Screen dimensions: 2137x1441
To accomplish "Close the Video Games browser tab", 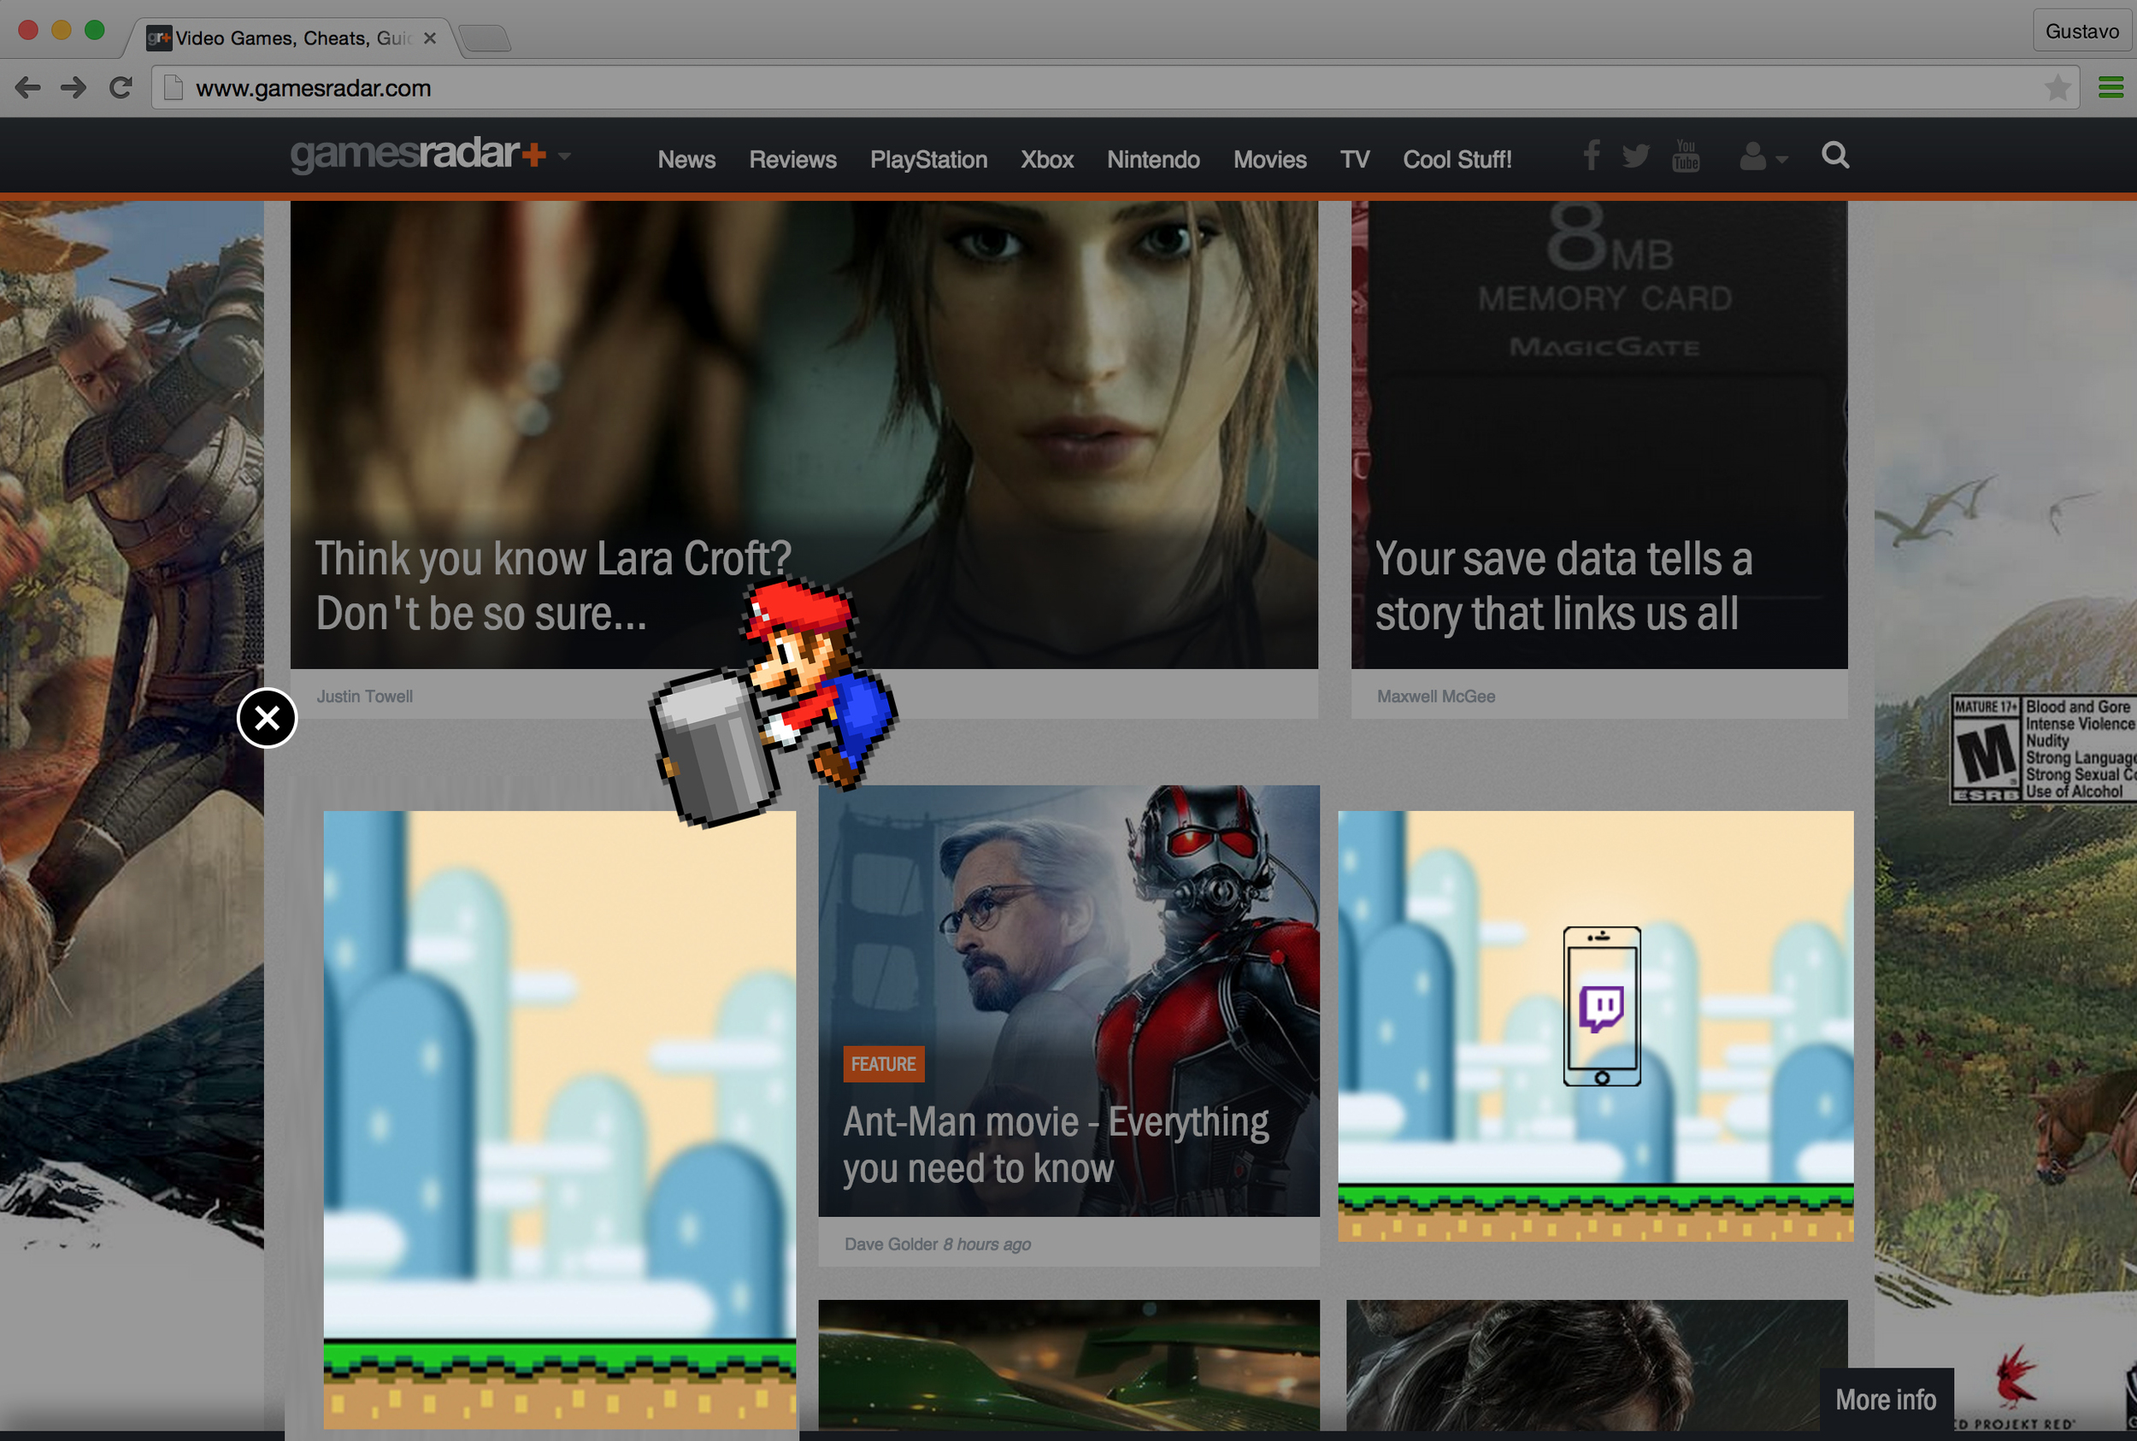I will pos(429,38).
